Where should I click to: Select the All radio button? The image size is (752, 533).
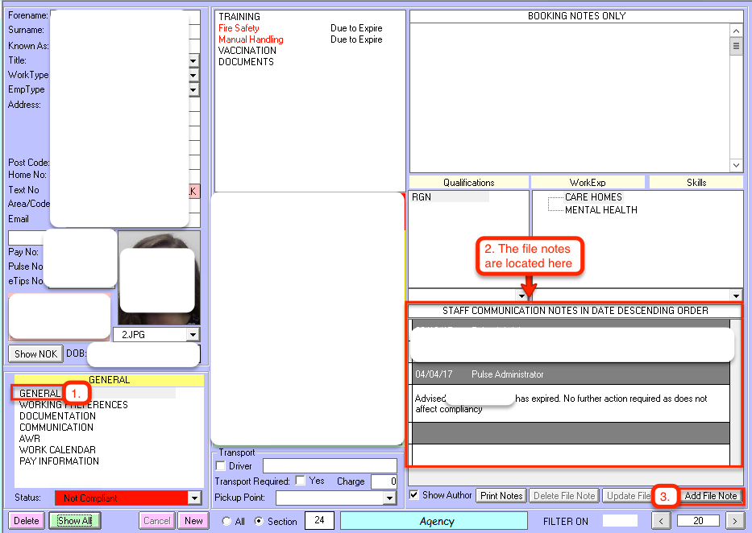coord(227,522)
